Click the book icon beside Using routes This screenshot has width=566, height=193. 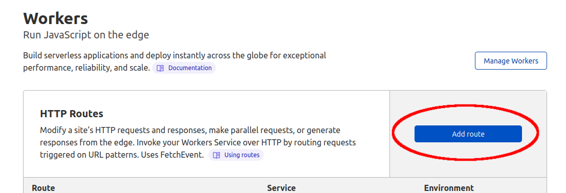(216, 155)
